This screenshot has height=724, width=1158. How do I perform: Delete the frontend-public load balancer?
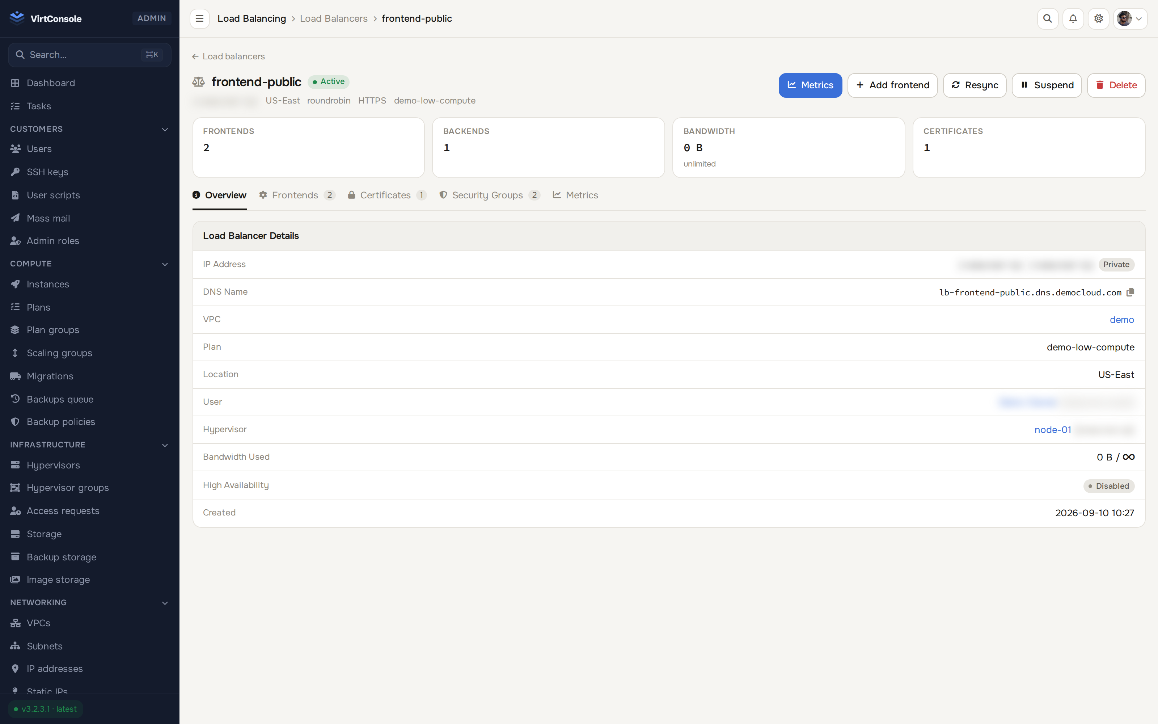pos(1116,85)
